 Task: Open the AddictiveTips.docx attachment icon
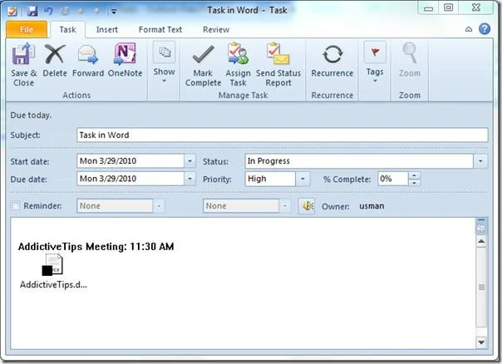pyautogui.click(x=53, y=265)
